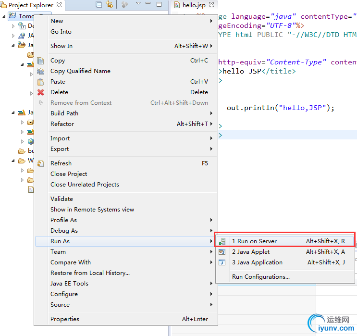Open the Import submenu
The image size is (357, 336).
tap(126, 138)
